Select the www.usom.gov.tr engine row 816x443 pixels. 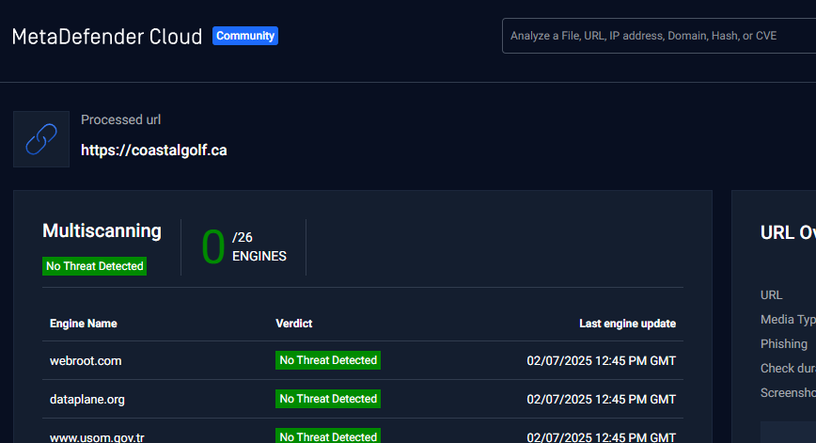(363, 431)
